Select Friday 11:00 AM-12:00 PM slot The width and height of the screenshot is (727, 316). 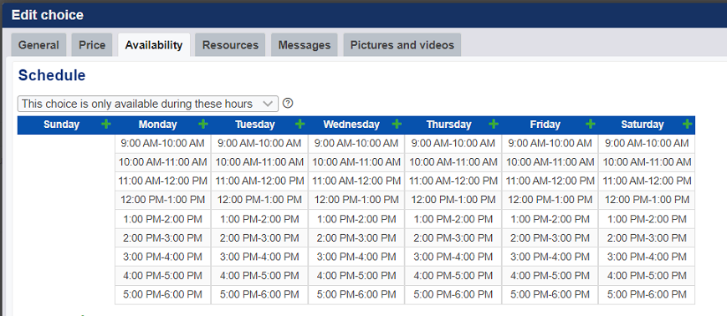(550, 181)
